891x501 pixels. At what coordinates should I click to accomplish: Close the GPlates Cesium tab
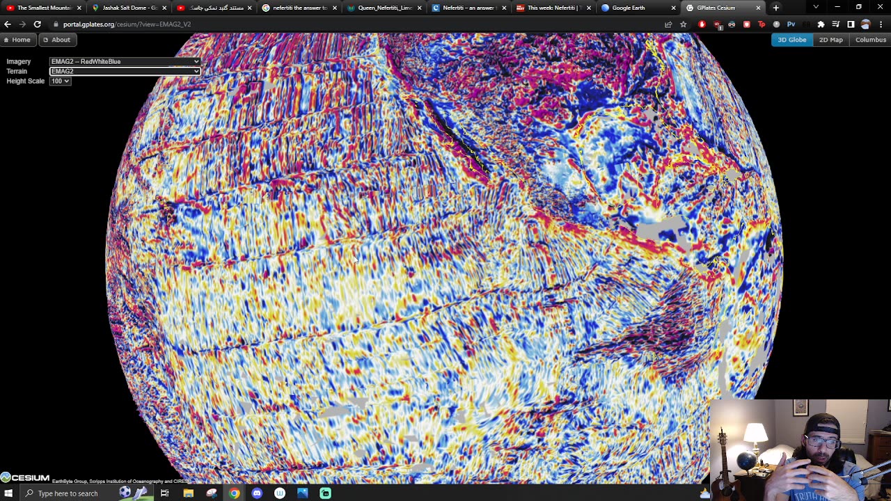coord(758,8)
